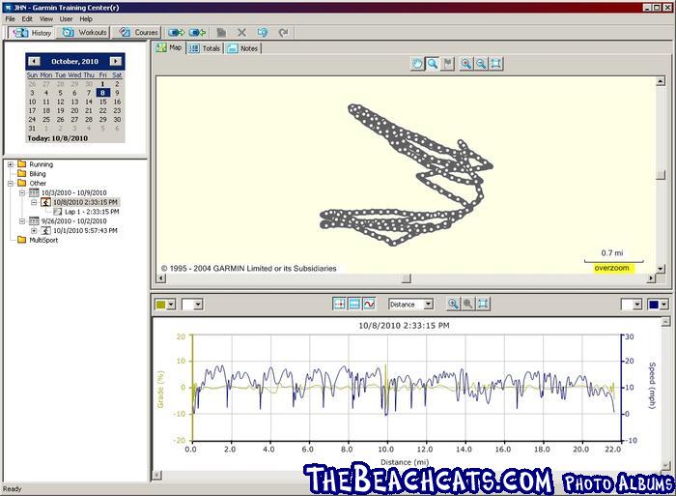Screen dimensions: 676x496
Task: Click map horizontal scrollbar right arrow
Action: [651, 278]
